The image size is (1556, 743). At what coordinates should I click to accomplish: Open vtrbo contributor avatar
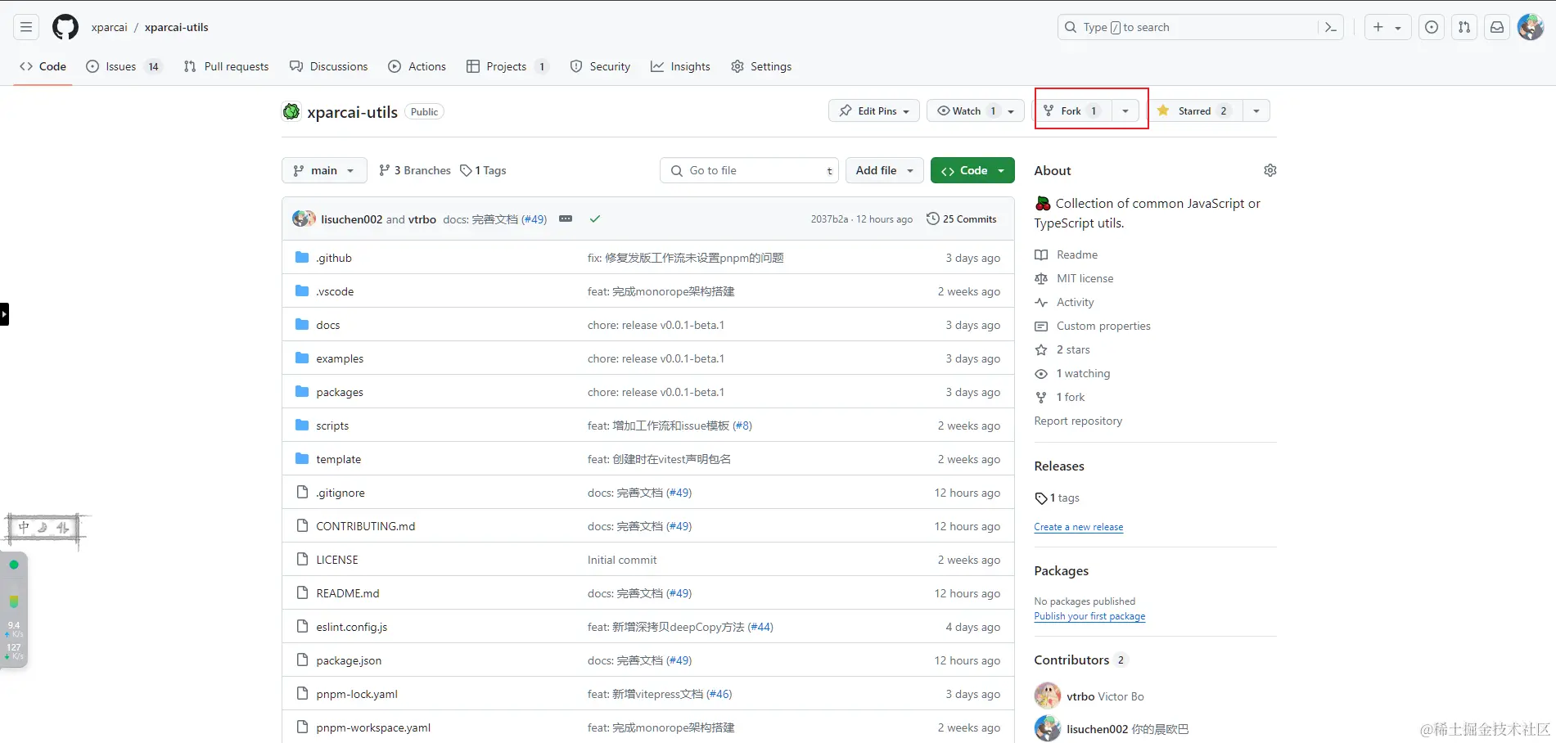(x=1048, y=696)
